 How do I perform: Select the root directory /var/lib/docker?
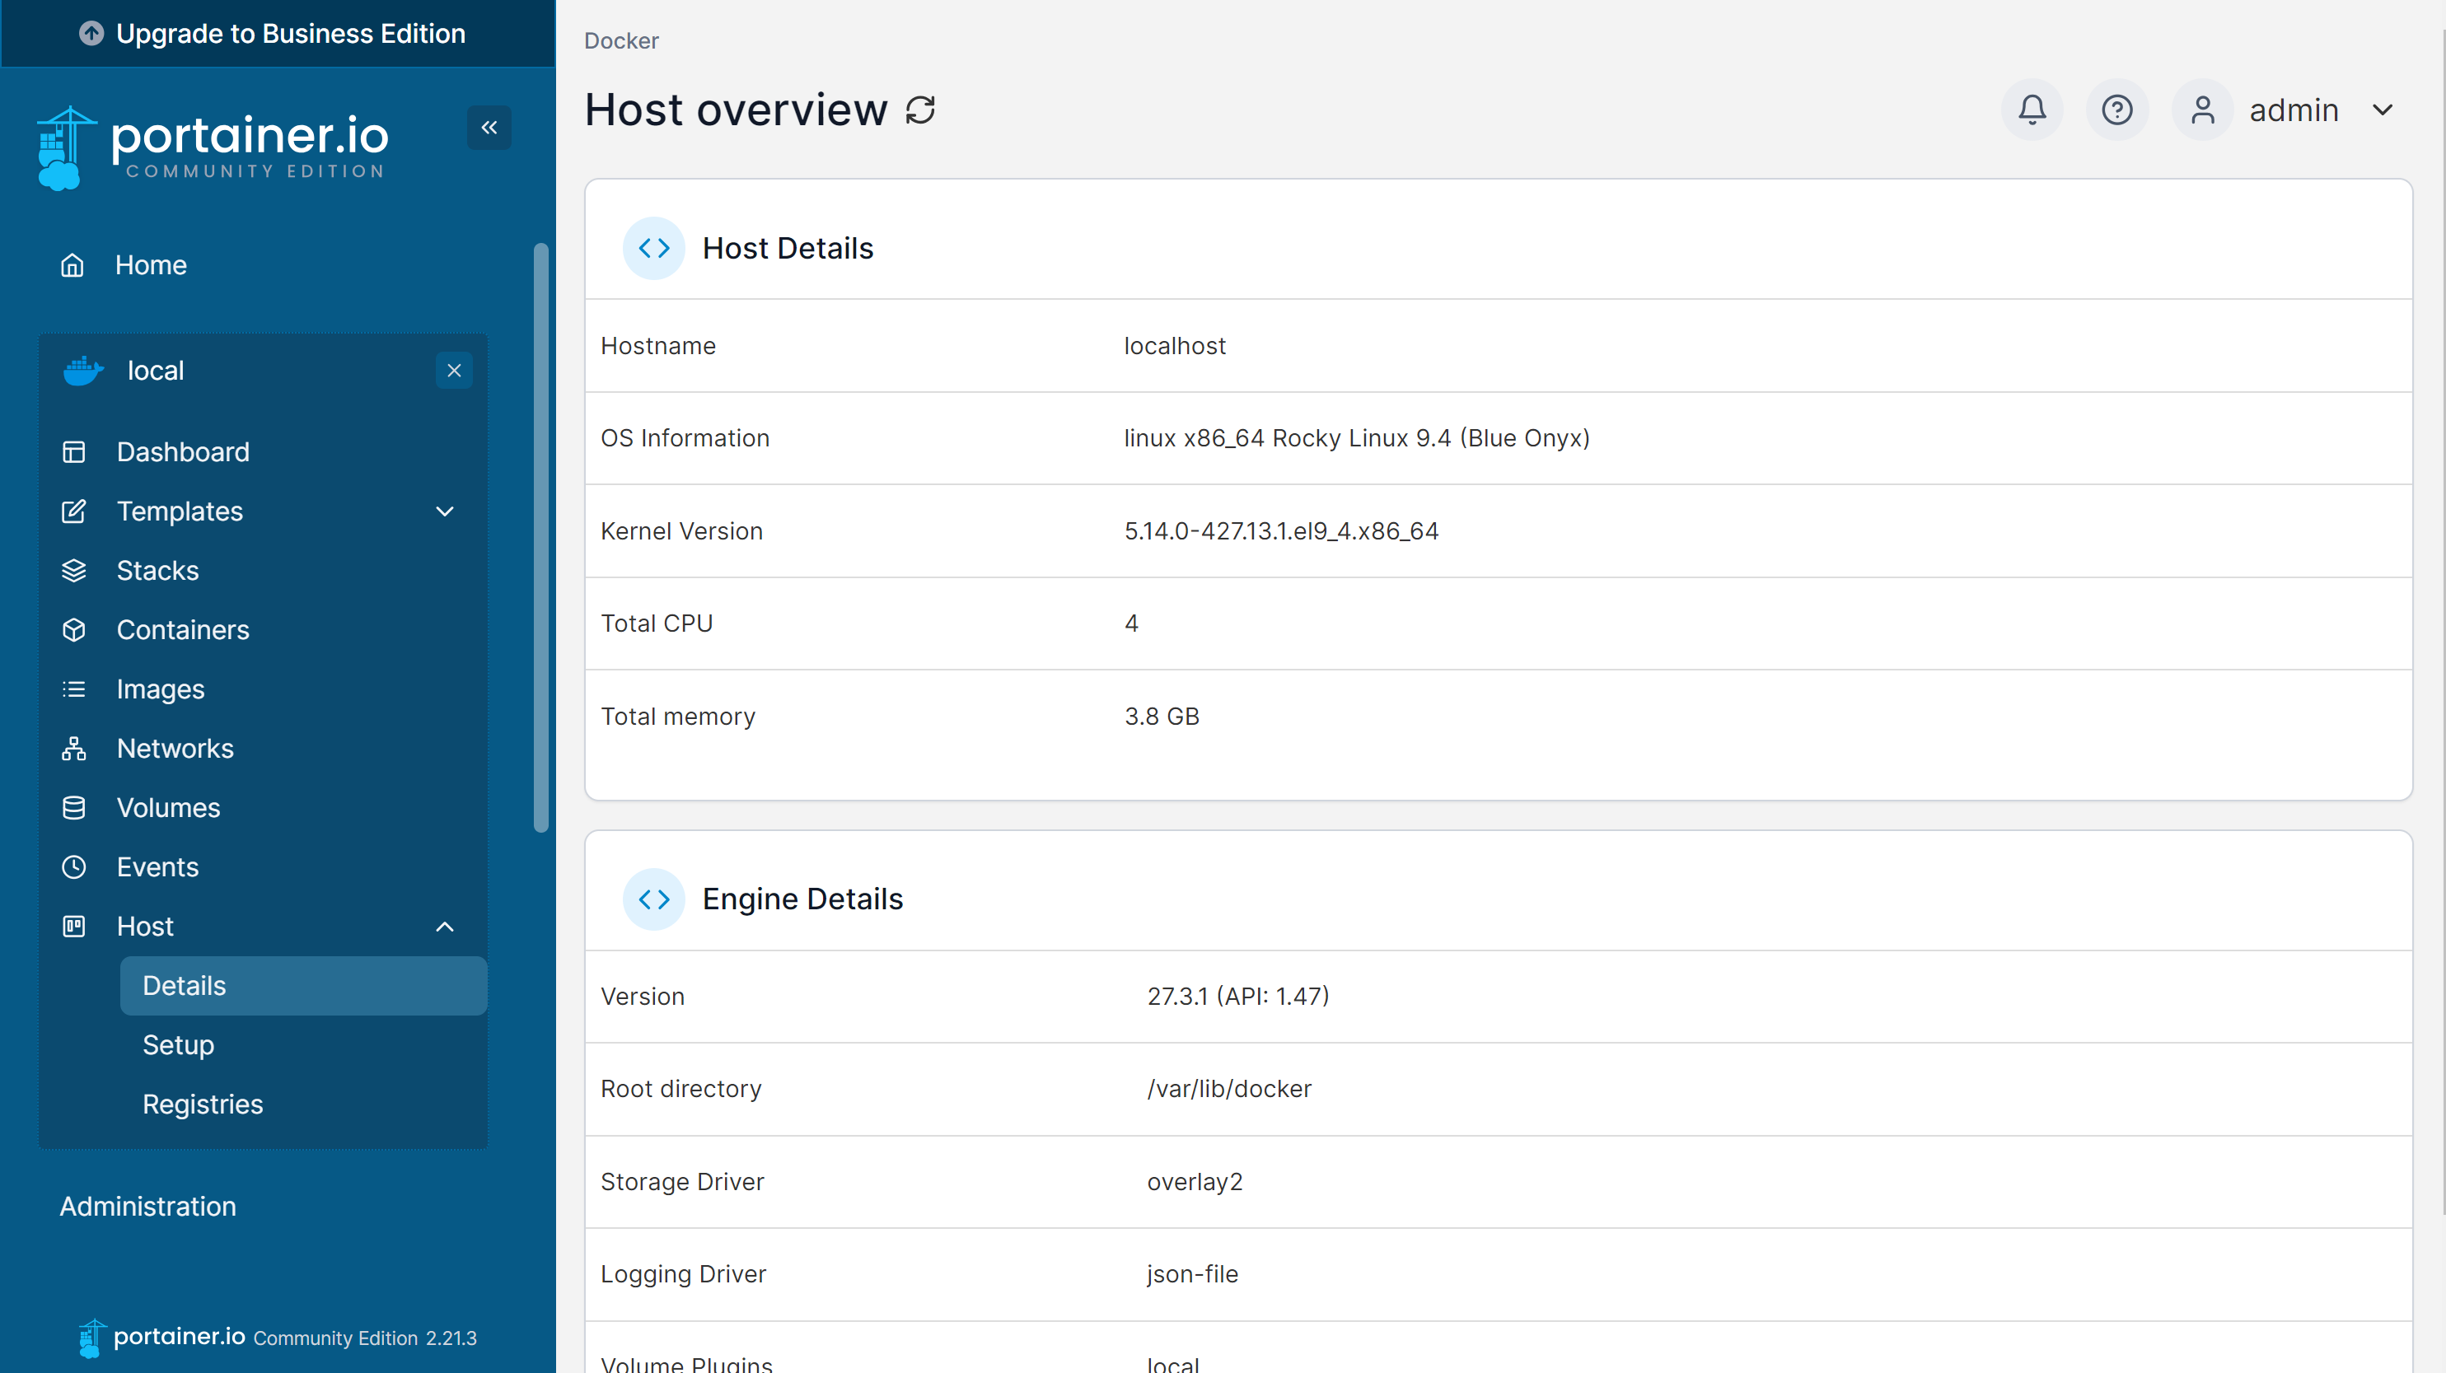(x=1230, y=1089)
